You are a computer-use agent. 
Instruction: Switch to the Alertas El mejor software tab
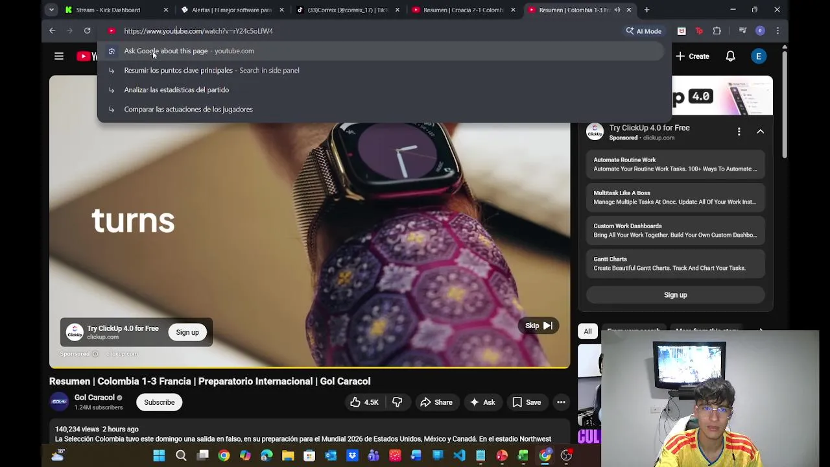click(231, 10)
